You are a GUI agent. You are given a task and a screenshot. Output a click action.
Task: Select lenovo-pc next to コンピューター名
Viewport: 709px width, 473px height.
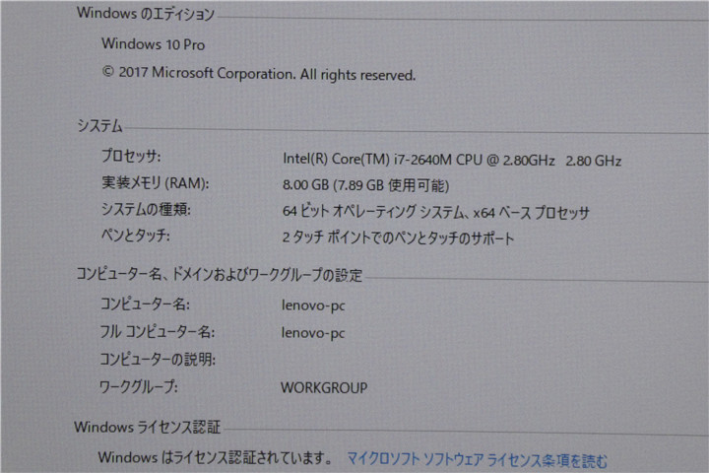313,305
